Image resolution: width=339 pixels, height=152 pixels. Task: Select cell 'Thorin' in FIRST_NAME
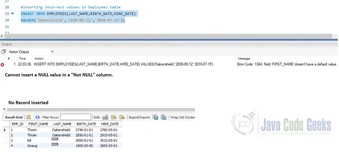click(39, 130)
